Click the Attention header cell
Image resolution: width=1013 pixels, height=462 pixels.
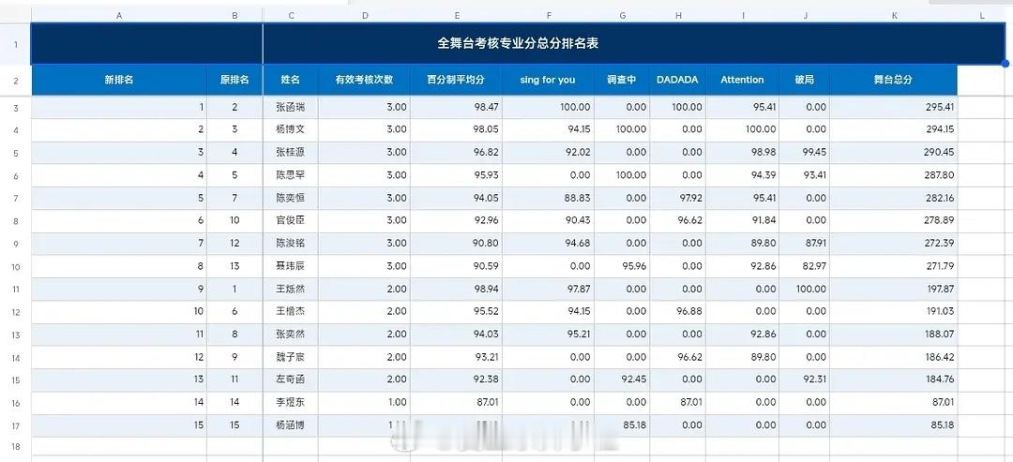tap(742, 80)
